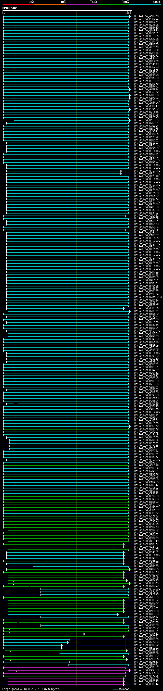
Task: Click the short alignment bar for UniRef100_B6UD10
Action: 33,645
